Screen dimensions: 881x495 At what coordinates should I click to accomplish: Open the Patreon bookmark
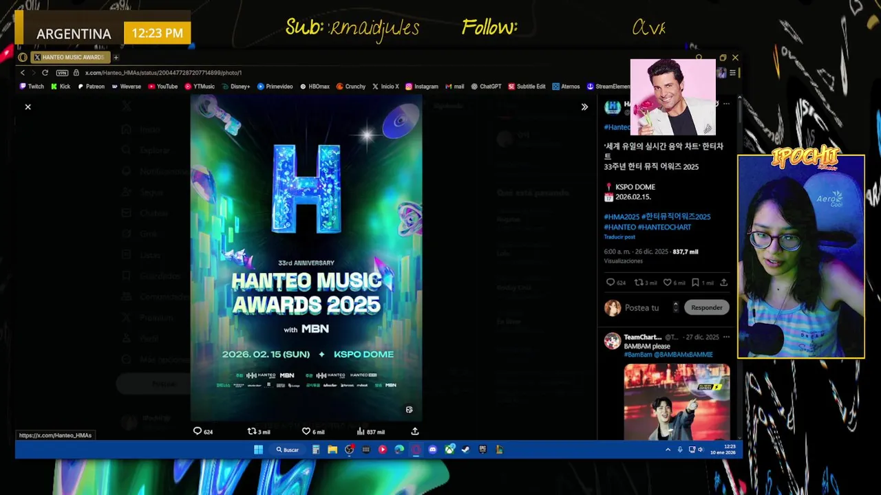(x=91, y=87)
